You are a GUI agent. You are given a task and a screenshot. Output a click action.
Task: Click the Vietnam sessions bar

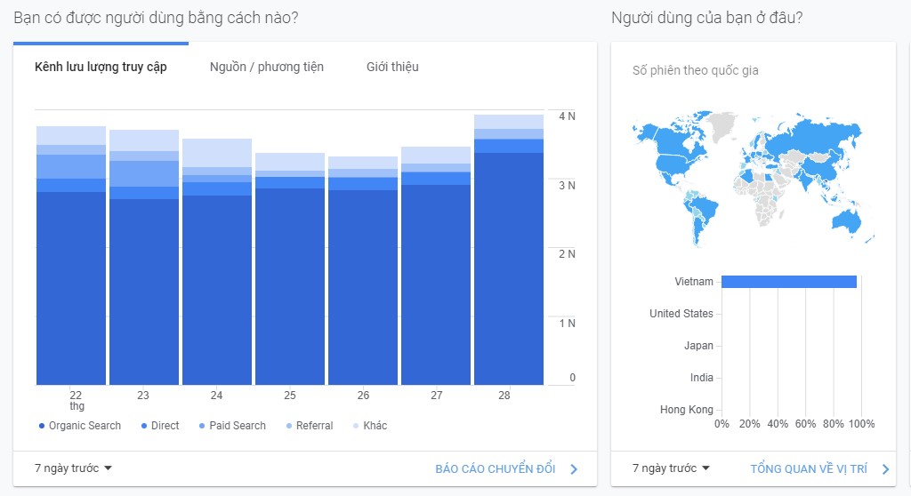click(789, 282)
